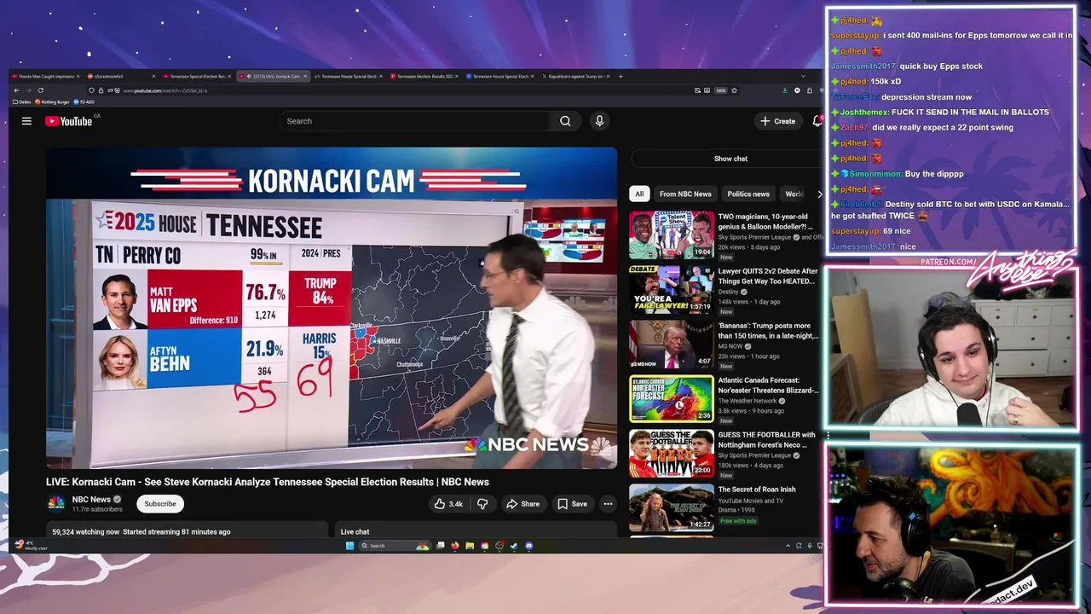Open the Windows Start button
This screenshot has height=614, width=1091.
coord(349,546)
